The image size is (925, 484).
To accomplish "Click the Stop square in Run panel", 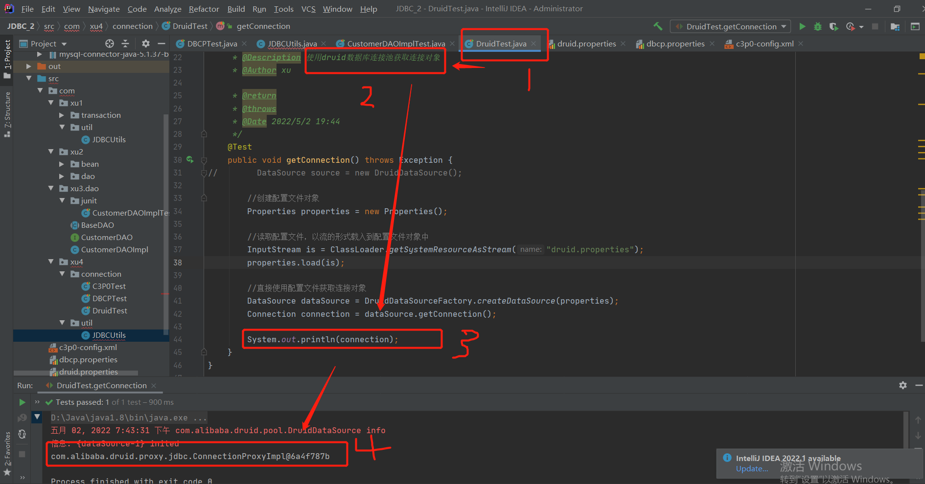I will coord(22,454).
